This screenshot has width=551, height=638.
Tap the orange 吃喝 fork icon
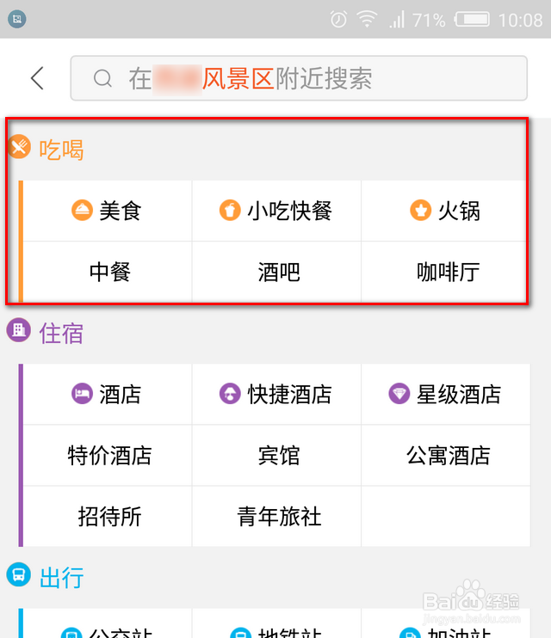click(19, 147)
